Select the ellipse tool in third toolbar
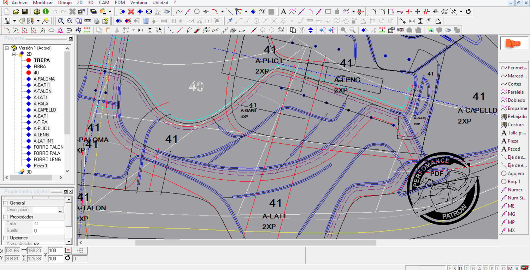 [51, 30]
